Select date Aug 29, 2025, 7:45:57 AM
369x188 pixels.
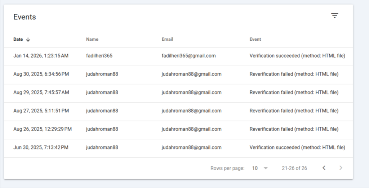pos(41,93)
